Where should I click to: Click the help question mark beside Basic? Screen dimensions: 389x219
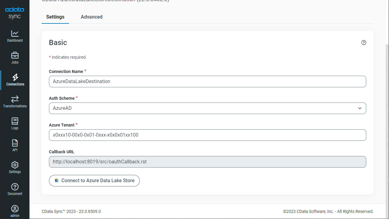click(364, 43)
